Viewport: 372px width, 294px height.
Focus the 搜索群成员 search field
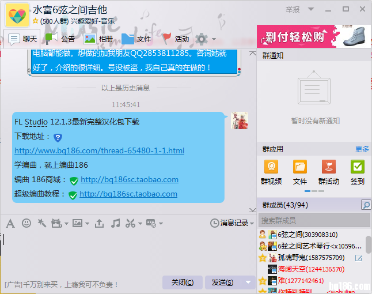tap(314, 220)
